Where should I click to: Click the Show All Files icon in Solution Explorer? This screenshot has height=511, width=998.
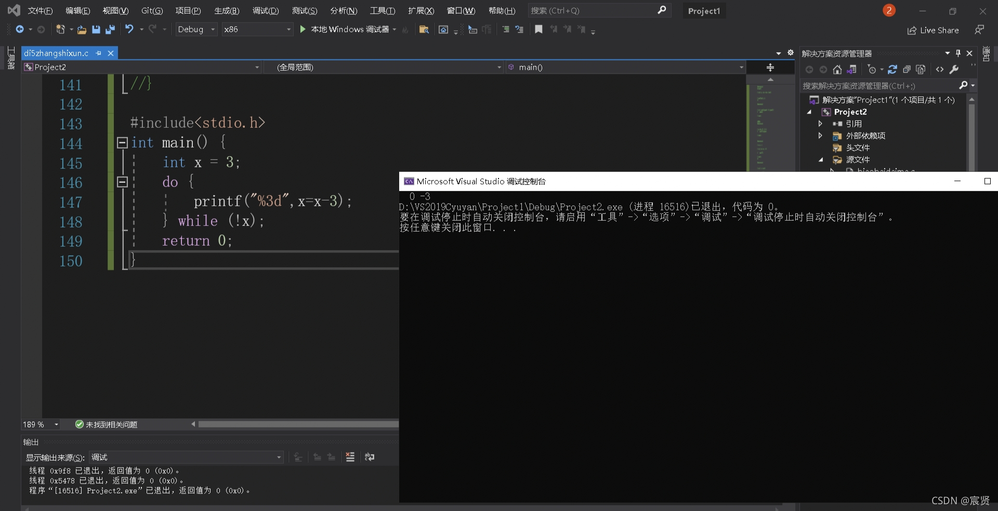click(x=921, y=70)
